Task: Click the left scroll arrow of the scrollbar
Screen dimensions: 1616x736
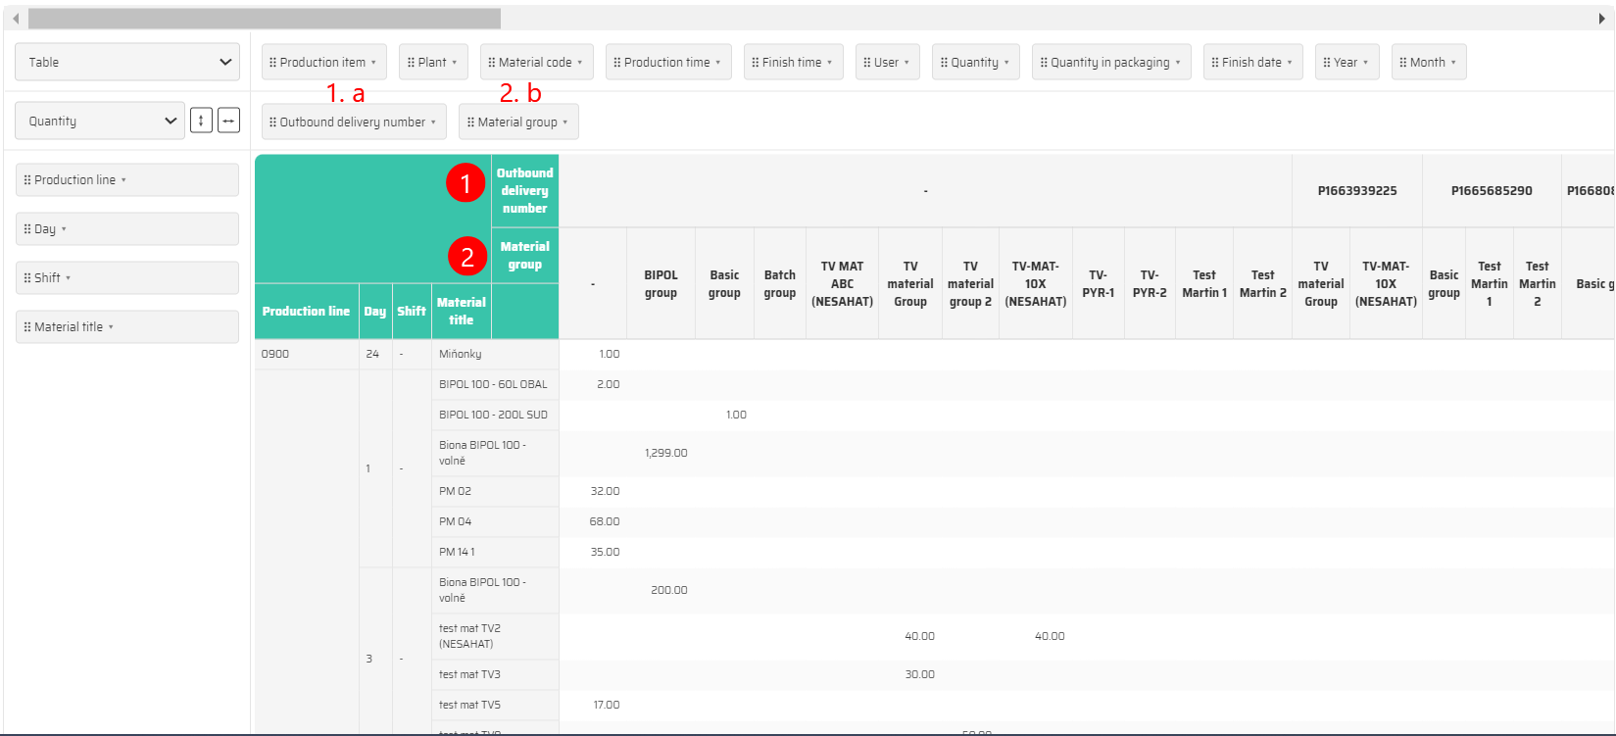Action: [16, 19]
